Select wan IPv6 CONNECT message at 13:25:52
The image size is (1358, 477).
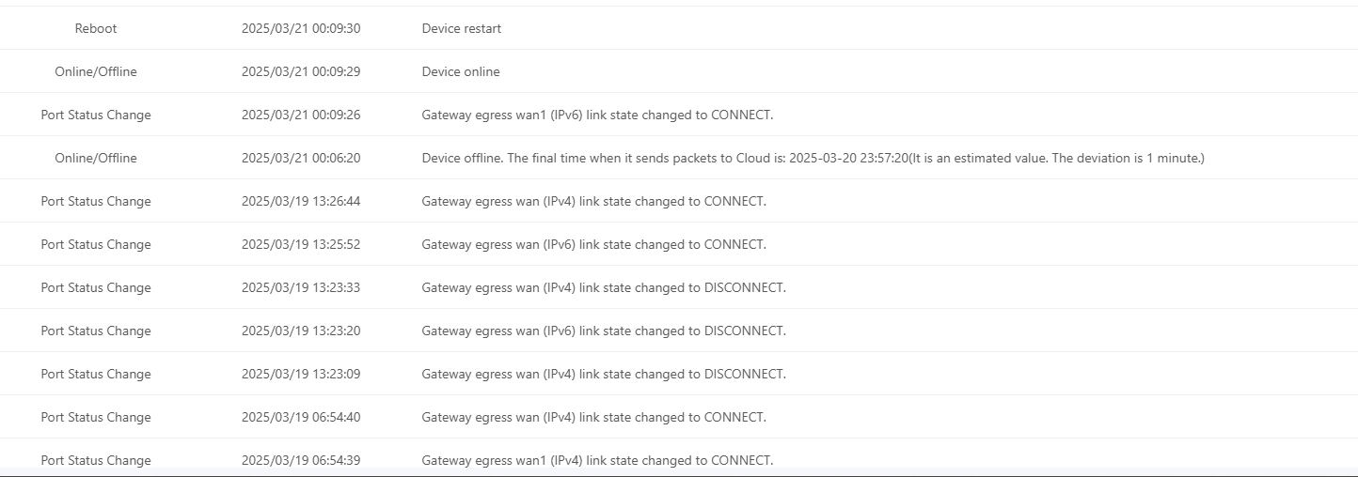click(x=594, y=244)
